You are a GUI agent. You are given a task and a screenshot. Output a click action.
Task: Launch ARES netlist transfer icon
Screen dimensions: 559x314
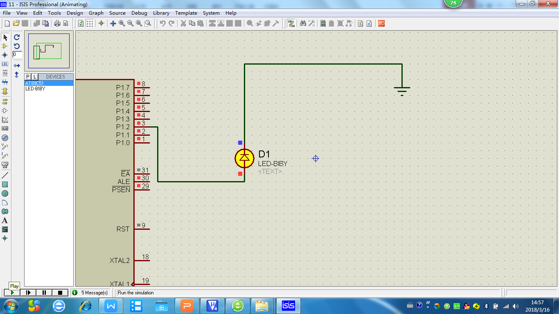click(x=381, y=23)
